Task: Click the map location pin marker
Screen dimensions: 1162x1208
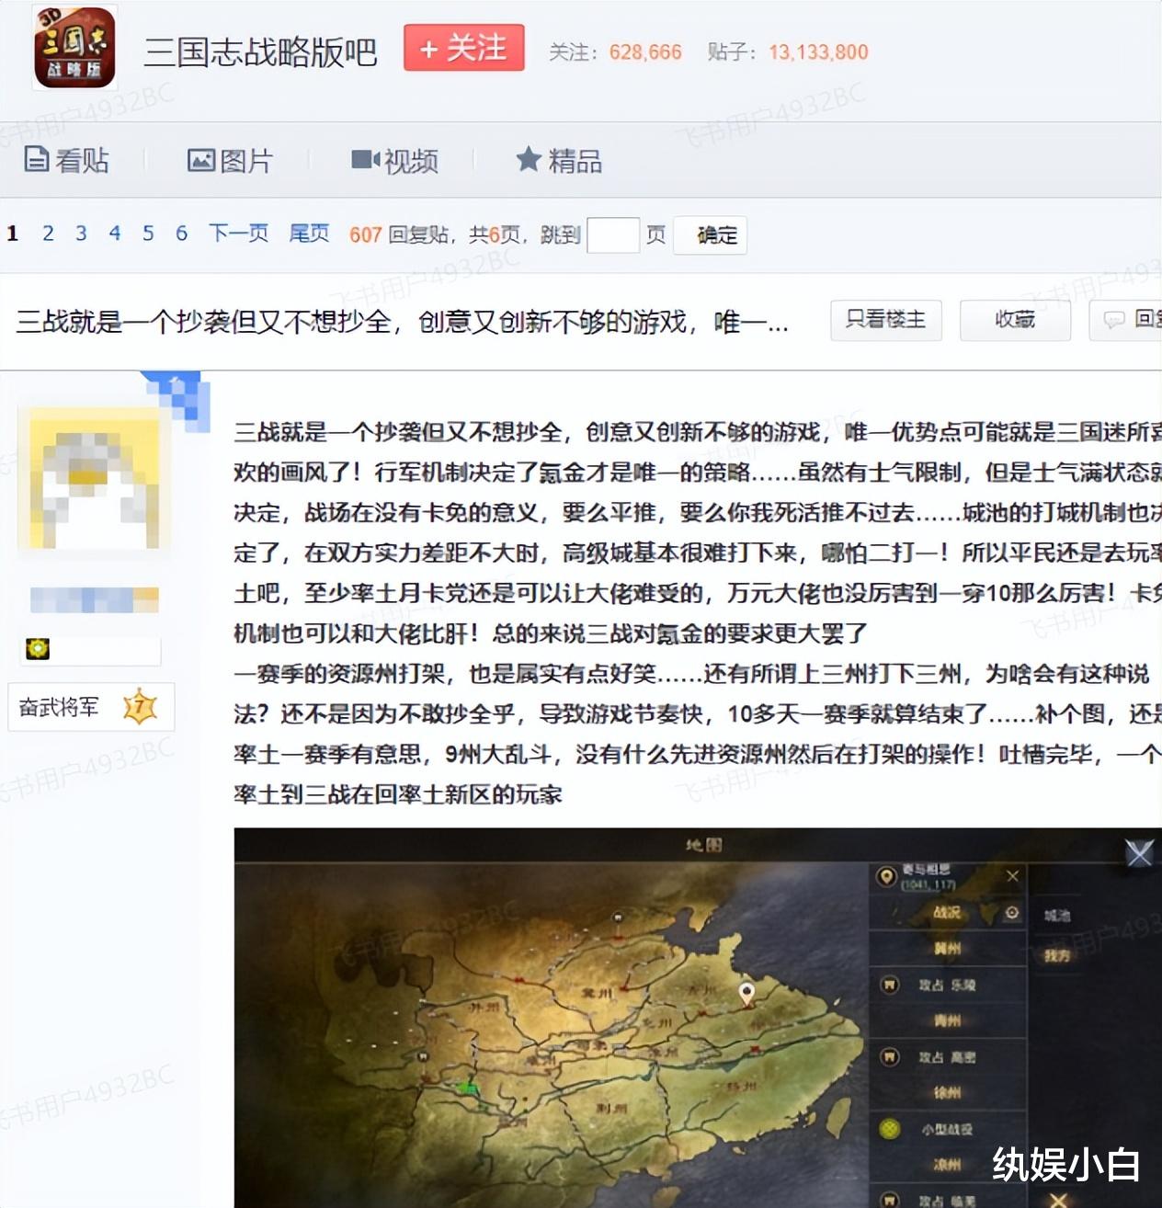Action: click(747, 994)
